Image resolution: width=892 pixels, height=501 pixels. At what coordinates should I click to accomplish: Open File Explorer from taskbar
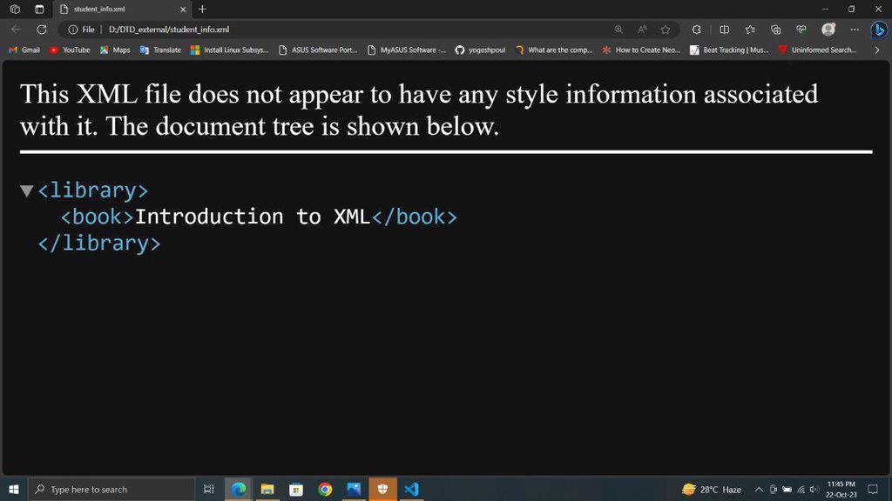pyautogui.click(x=267, y=489)
